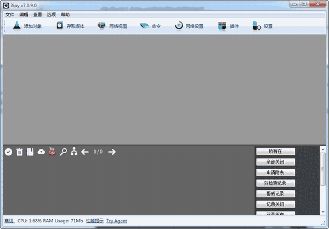Image resolution: width=329 pixels, height=229 pixels.
Task: Open the 选项 (Options) menu
Action: click(51, 14)
